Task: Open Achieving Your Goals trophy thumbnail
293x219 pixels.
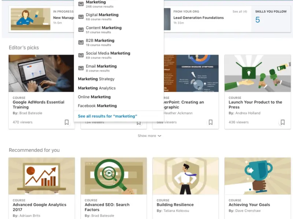Action: (x=257, y=176)
